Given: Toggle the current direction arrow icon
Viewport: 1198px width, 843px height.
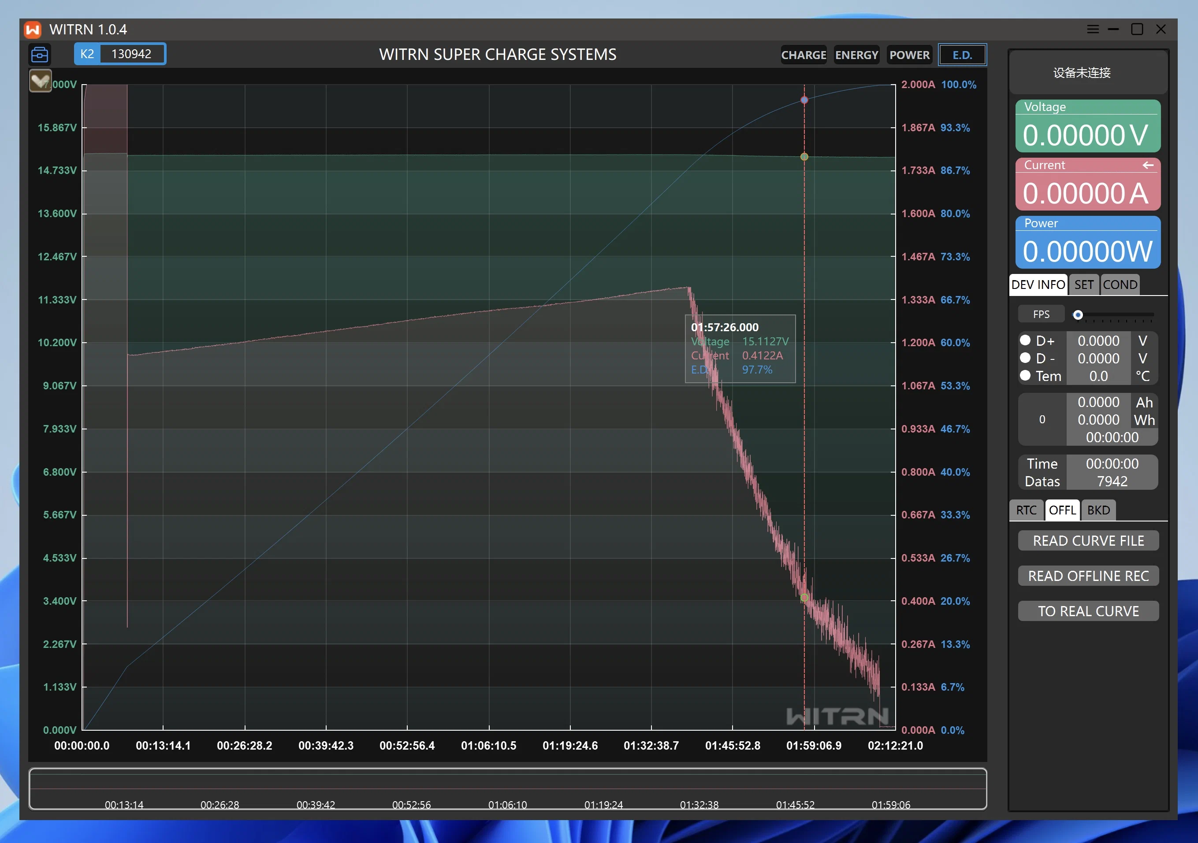Looking at the screenshot, I should (x=1148, y=165).
